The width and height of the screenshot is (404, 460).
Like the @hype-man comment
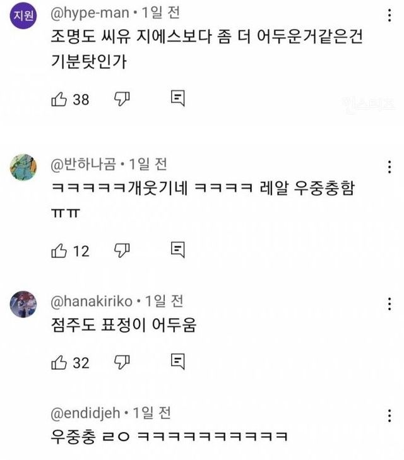click(x=59, y=99)
